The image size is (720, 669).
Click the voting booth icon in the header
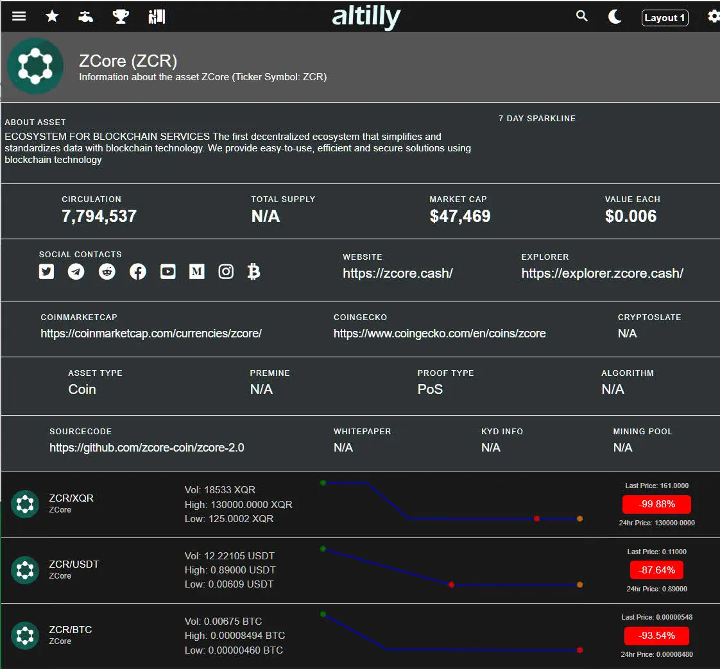(x=157, y=17)
